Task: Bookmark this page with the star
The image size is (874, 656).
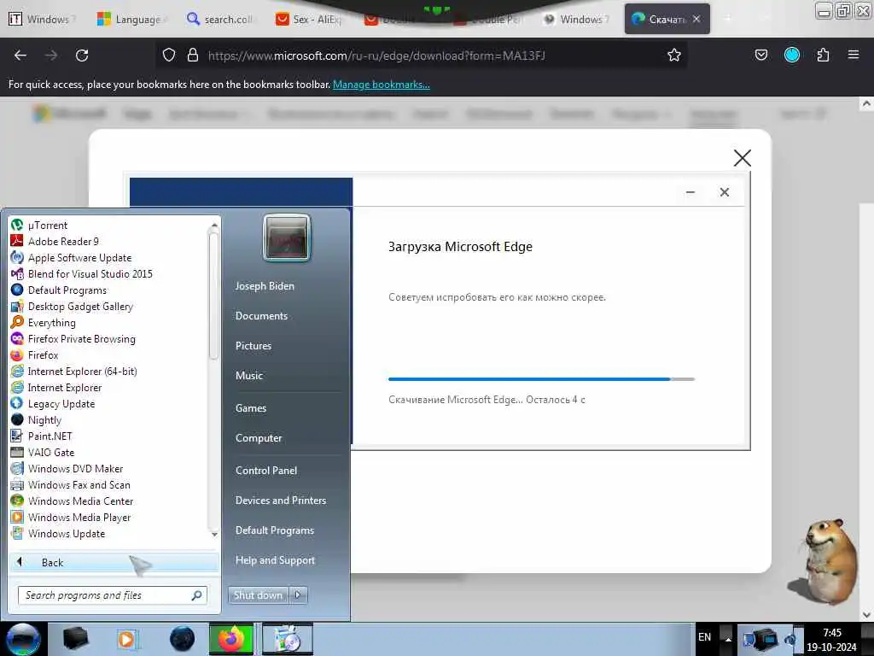Action: (674, 56)
